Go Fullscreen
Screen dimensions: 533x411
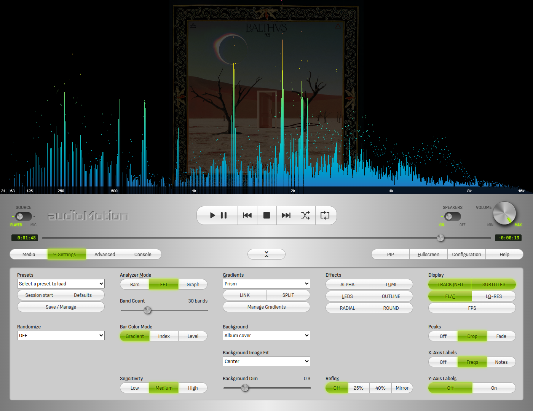428,254
